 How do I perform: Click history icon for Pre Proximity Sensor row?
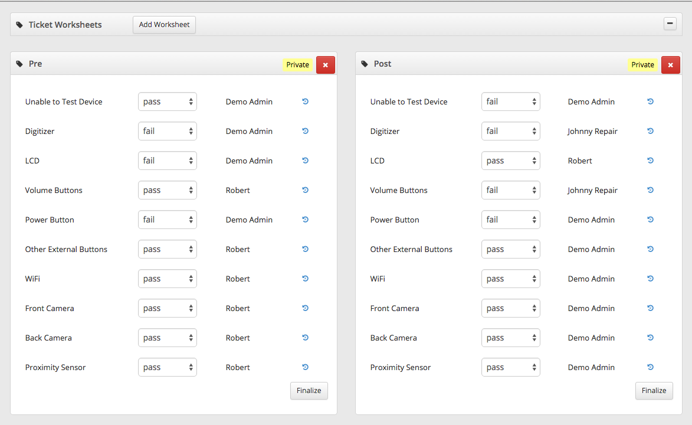click(x=305, y=367)
